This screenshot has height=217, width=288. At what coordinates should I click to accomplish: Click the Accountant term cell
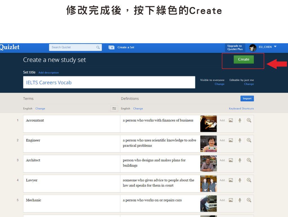(x=72, y=124)
